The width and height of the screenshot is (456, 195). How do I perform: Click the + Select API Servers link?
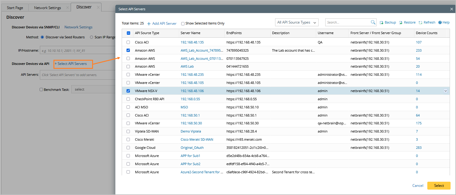tap(71, 64)
